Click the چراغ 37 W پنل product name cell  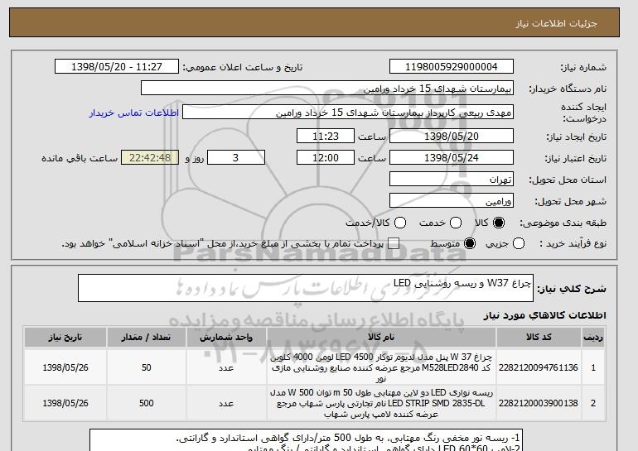(381, 367)
